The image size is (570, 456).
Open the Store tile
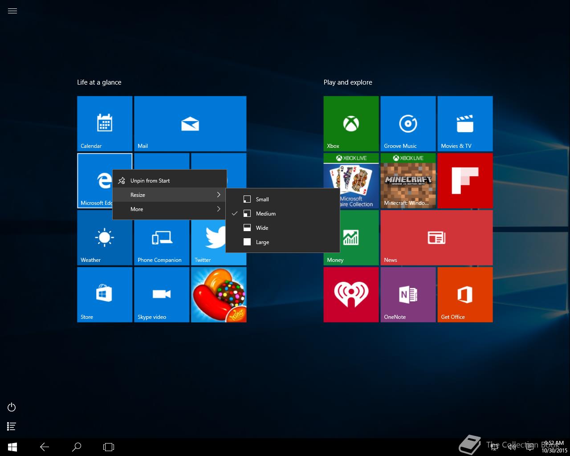[x=104, y=294]
